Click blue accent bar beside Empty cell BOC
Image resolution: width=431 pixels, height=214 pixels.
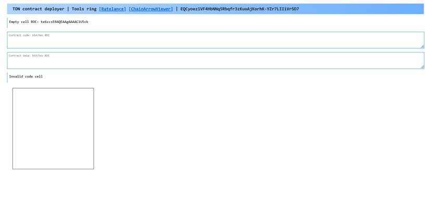7,22
